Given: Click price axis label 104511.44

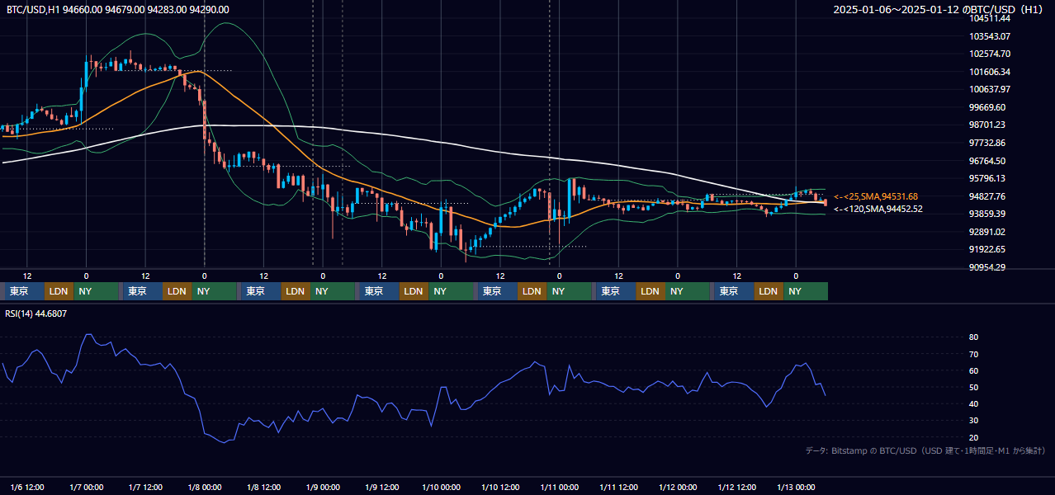Looking at the screenshot, I should coord(990,18).
